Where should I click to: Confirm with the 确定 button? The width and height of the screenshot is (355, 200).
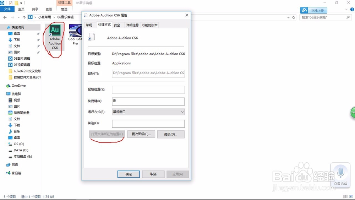[129, 174]
